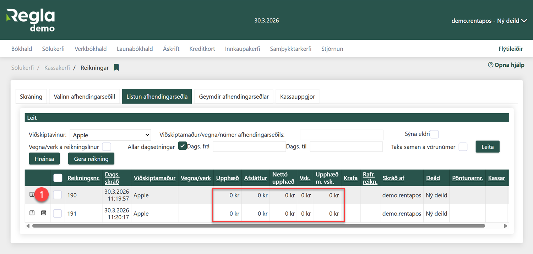Screen dimensions: 533x254
Task: Click the eye preview icon for invoice 191
Action: pyautogui.click(x=44, y=213)
